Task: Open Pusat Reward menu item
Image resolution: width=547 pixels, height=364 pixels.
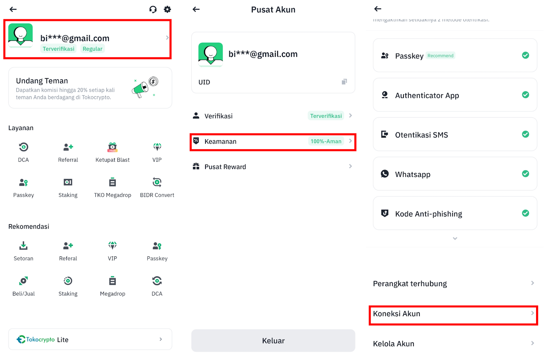Action: (x=273, y=167)
